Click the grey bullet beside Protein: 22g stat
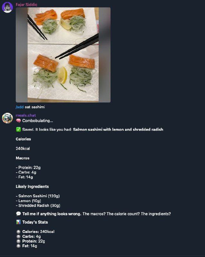The width and height of the screenshot is (205, 257). 18,241
